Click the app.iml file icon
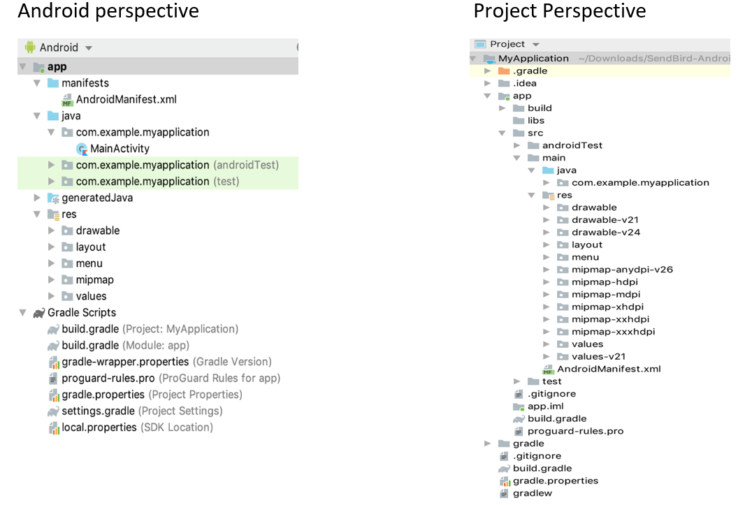This screenshot has height=505, width=745. tap(519, 407)
